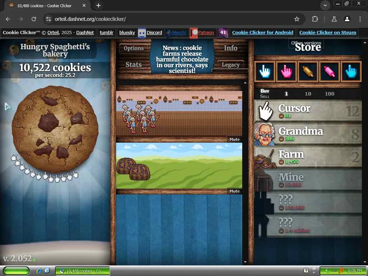The image size is (368, 276).
Task: Open the tumblr link
Action: [106, 33]
